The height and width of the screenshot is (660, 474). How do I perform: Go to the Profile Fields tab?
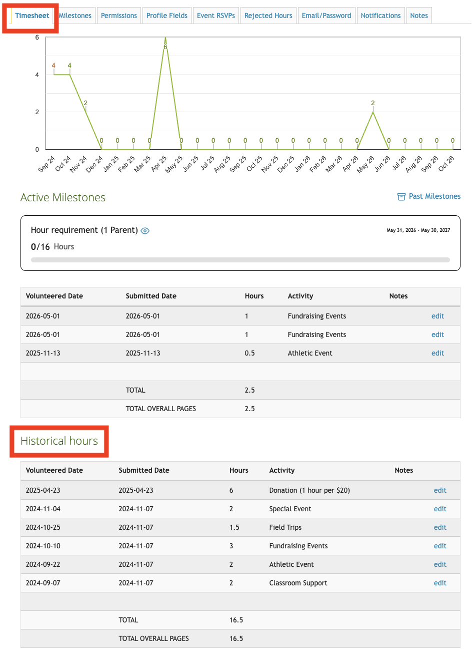point(167,16)
